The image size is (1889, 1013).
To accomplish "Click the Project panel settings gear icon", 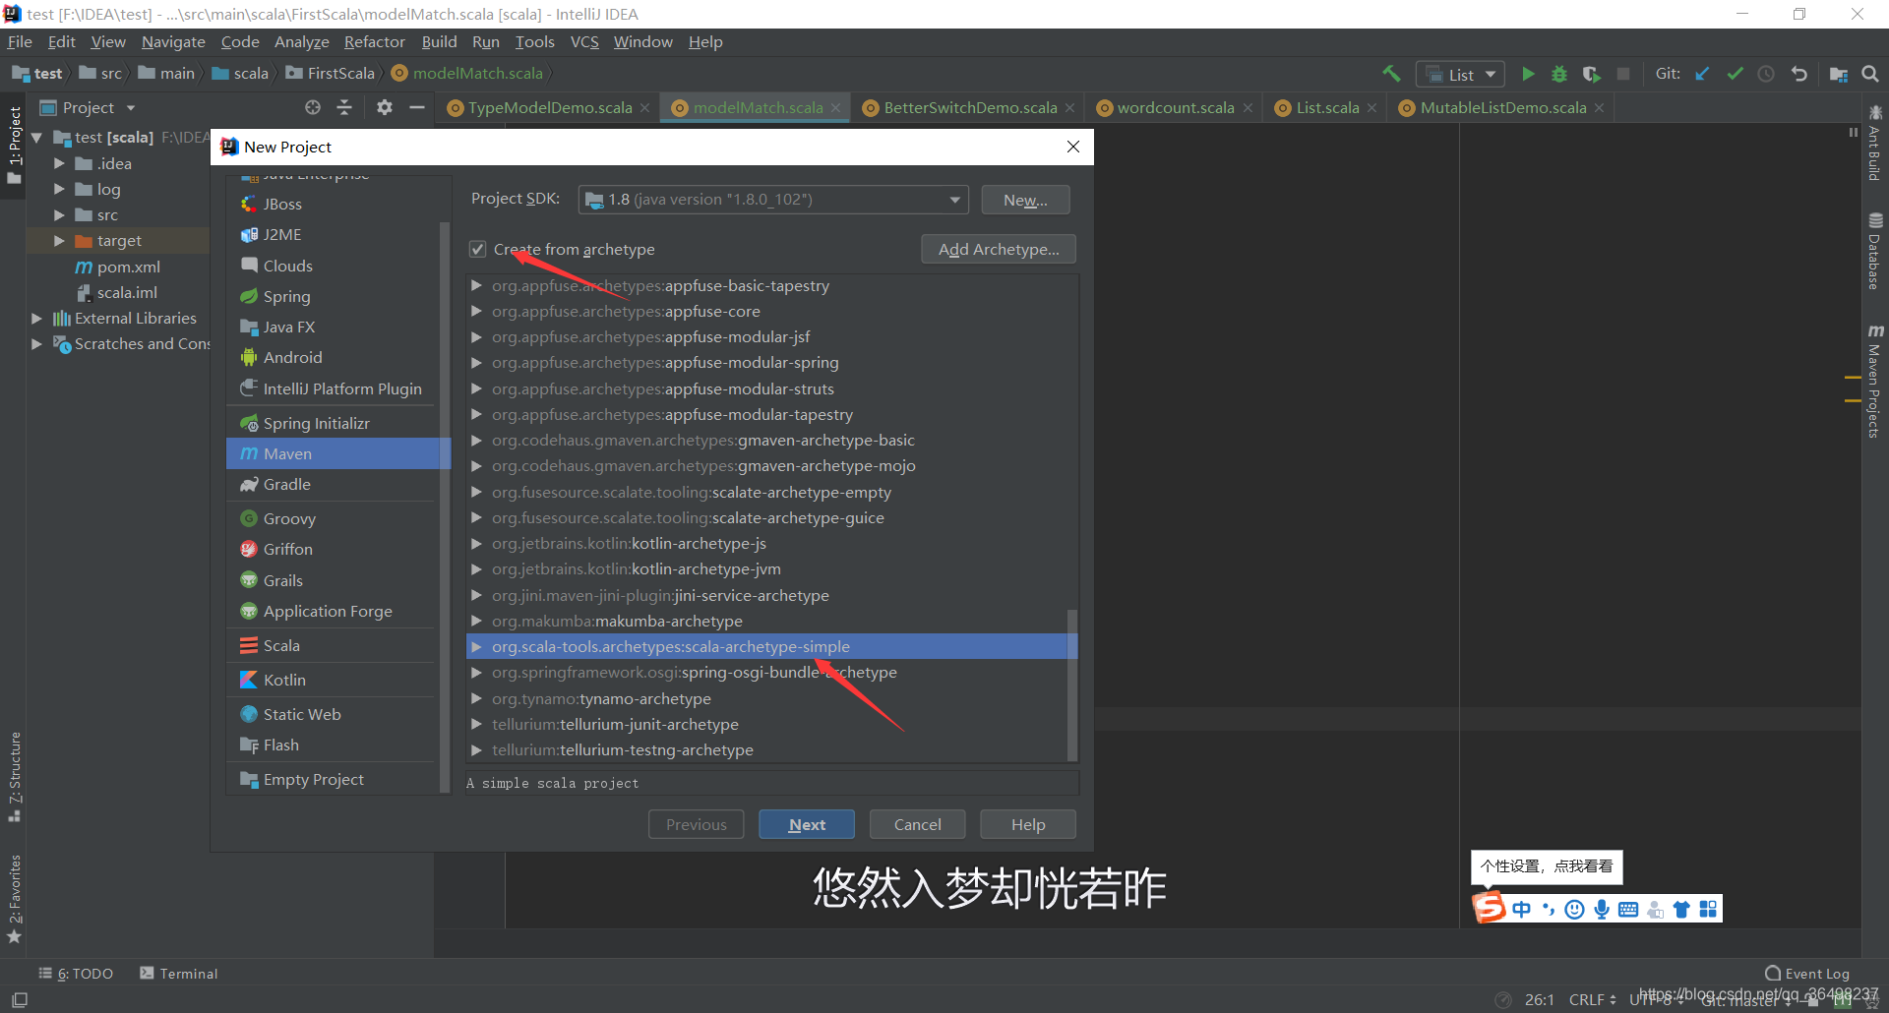I will pos(384,107).
